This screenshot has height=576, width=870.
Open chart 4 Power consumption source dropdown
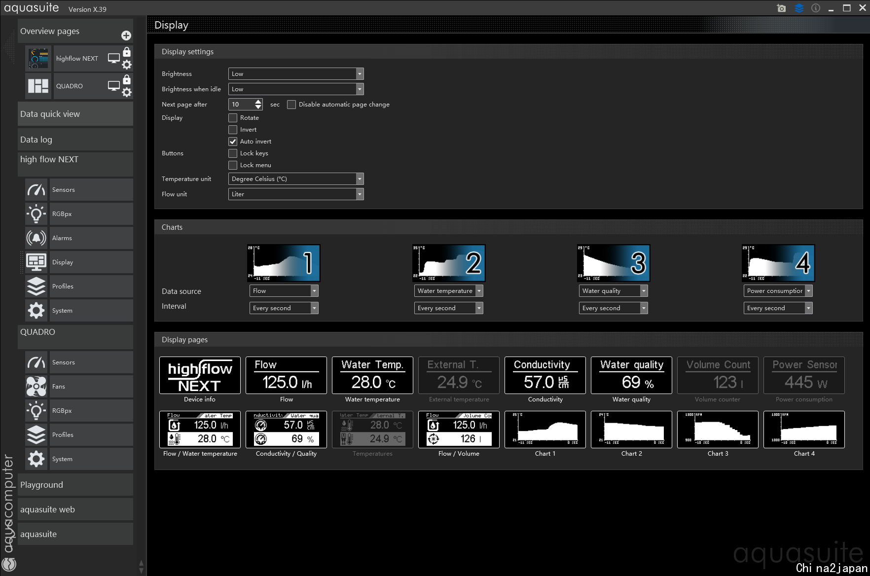click(778, 291)
